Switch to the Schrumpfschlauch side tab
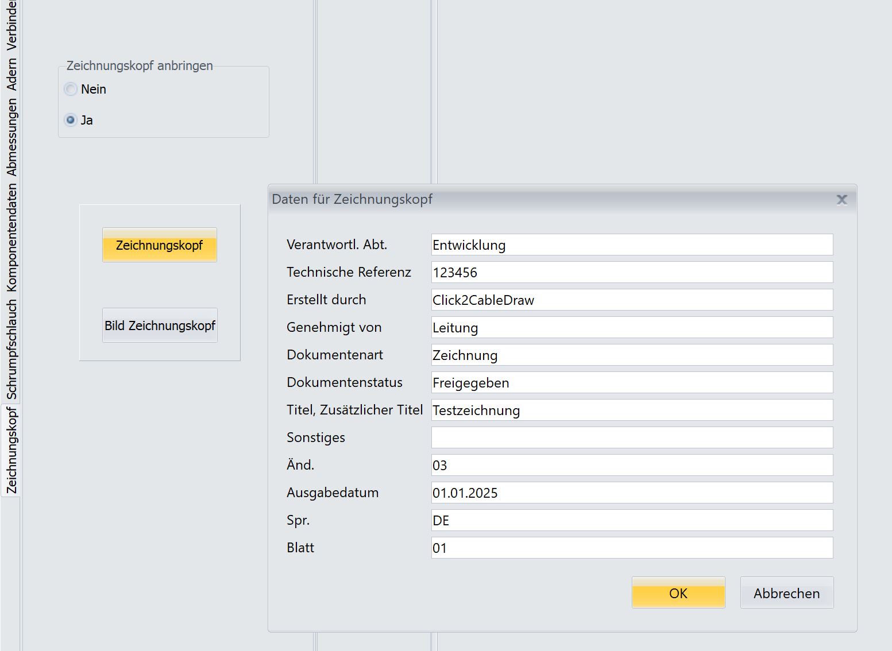This screenshot has height=651, width=892. tap(11, 349)
